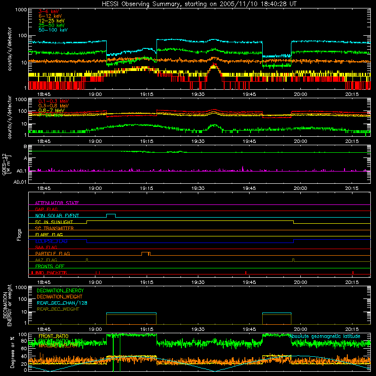Select the SC_TRANSMITTER flag label
This screenshot has height=376, width=376.
pyautogui.click(x=54, y=228)
